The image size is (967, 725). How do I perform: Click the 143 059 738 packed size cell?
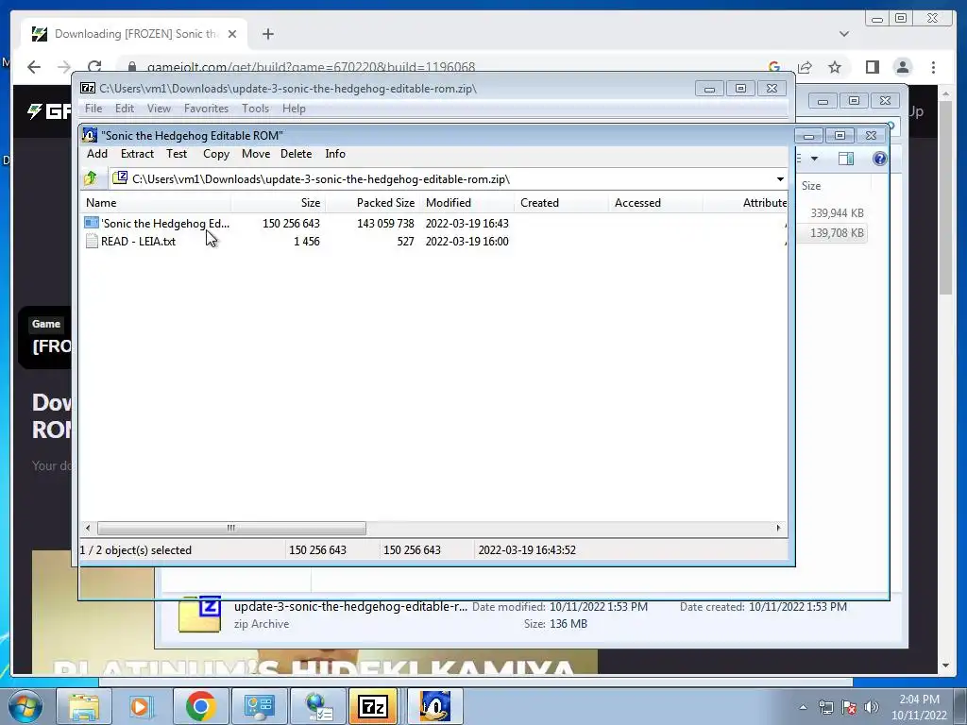tap(385, 223)
